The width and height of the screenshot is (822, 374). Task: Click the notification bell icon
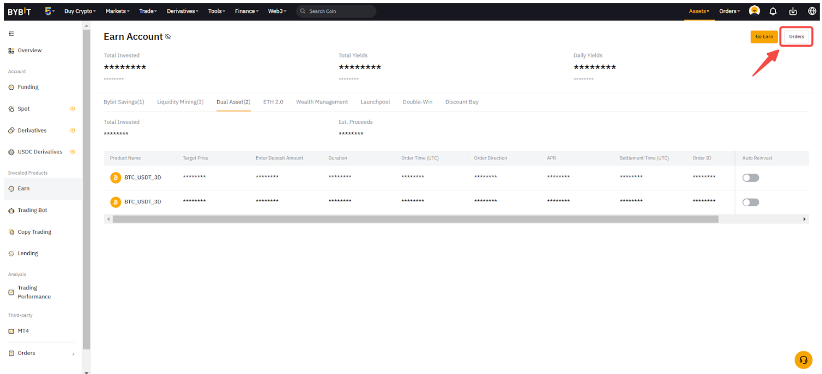[773, 11]
